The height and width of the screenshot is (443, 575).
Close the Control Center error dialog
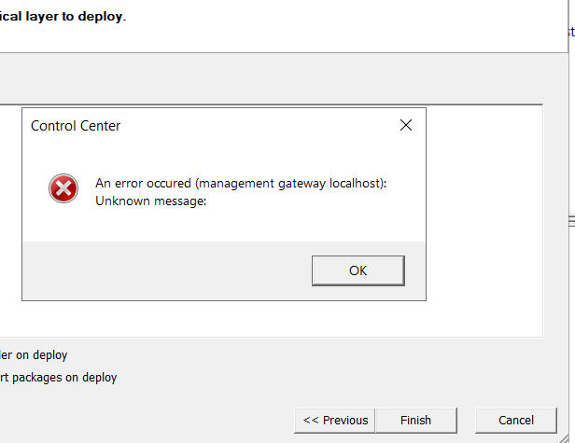pos(406,125)
